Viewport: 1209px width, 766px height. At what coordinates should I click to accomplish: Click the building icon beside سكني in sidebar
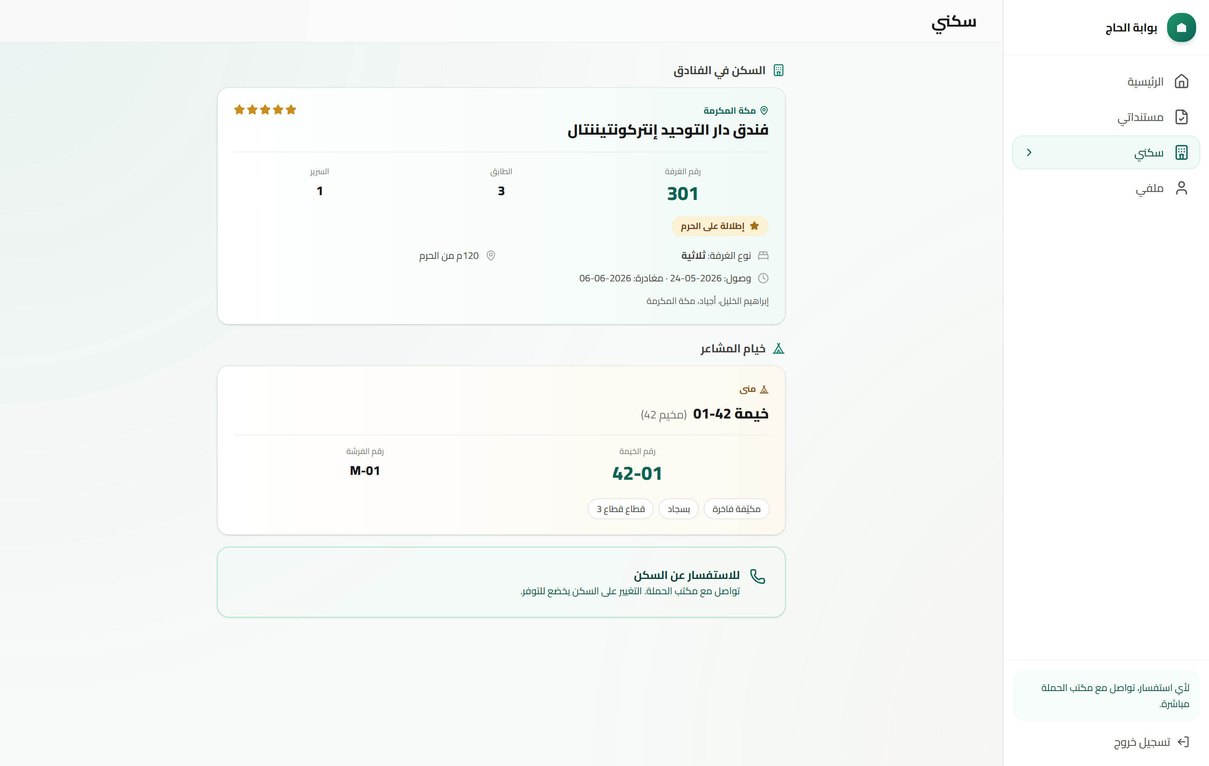1181,152
